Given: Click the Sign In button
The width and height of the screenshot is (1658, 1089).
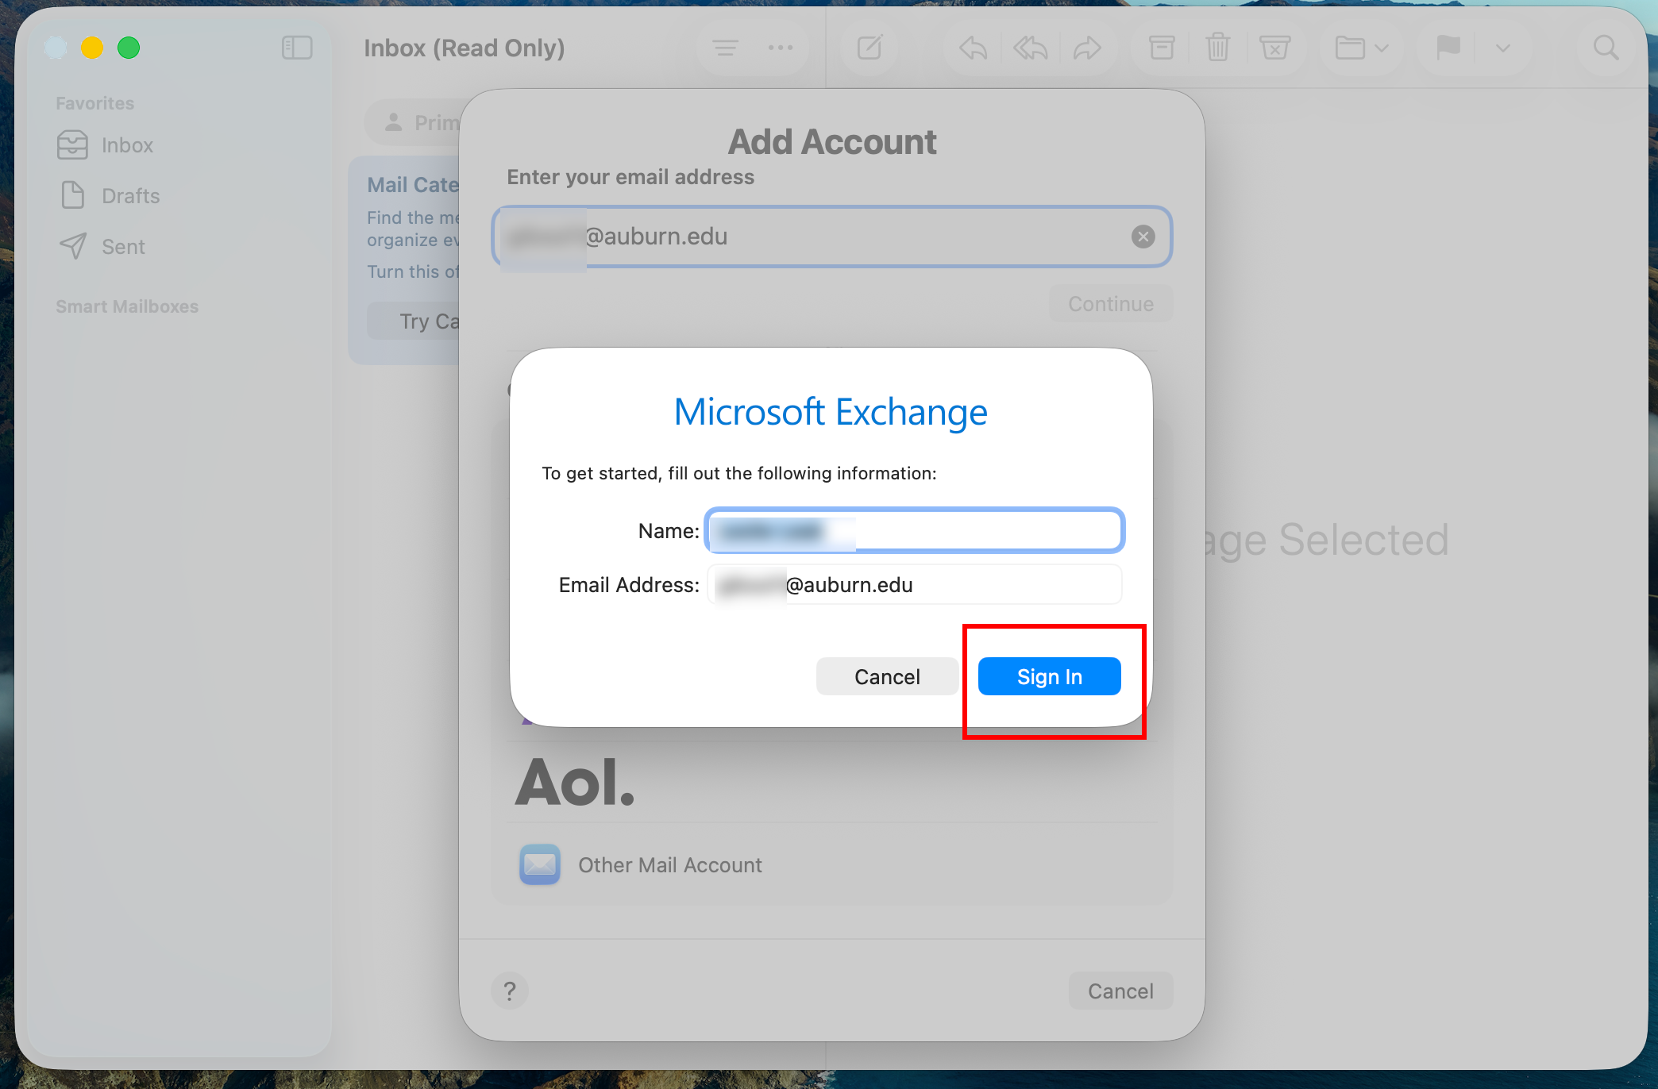Looking at the screenshot, I should (x=1049, y=676).
